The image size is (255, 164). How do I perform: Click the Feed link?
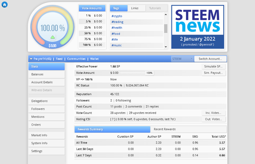click(59, 59)
